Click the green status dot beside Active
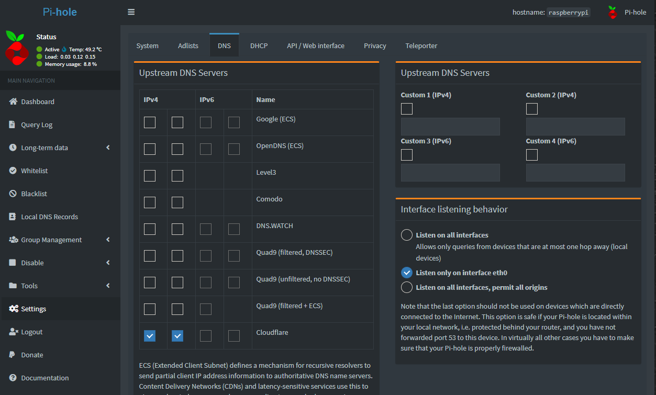 click(39, 49)
